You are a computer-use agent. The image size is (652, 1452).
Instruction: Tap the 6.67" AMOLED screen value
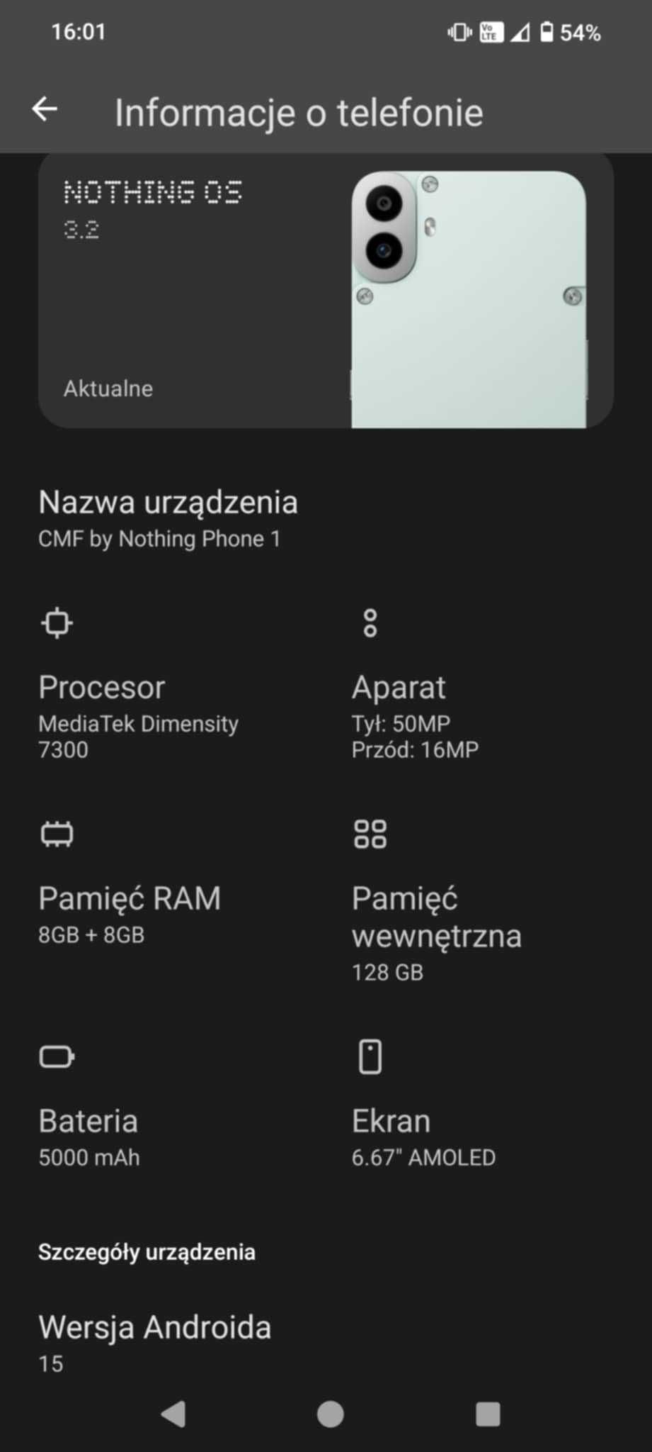(x=423, y=1158)
